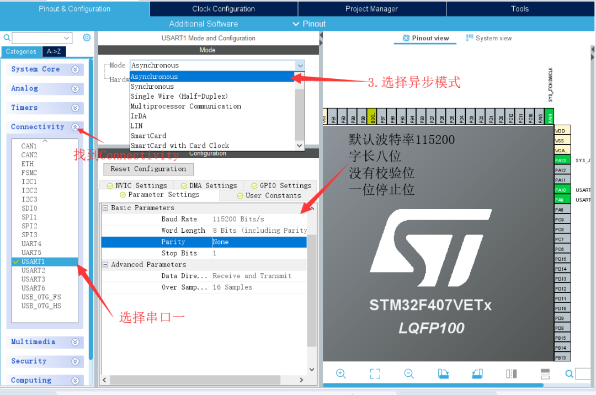Choose LIN mode option
The image size is (596, 395).
[212, 126]
